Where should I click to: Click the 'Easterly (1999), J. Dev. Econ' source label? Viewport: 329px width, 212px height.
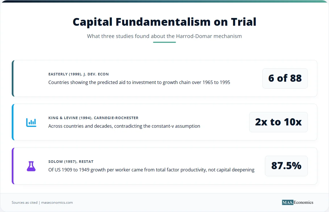(78, 74)
